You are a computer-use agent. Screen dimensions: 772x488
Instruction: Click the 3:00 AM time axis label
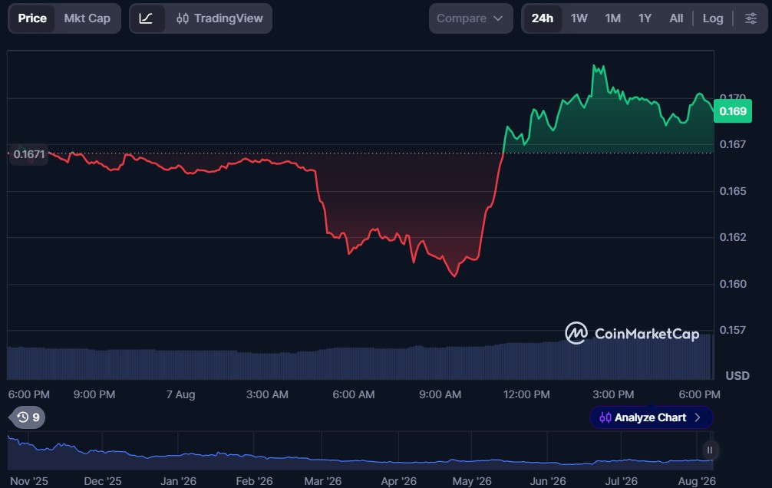click(x=267, y=394)
